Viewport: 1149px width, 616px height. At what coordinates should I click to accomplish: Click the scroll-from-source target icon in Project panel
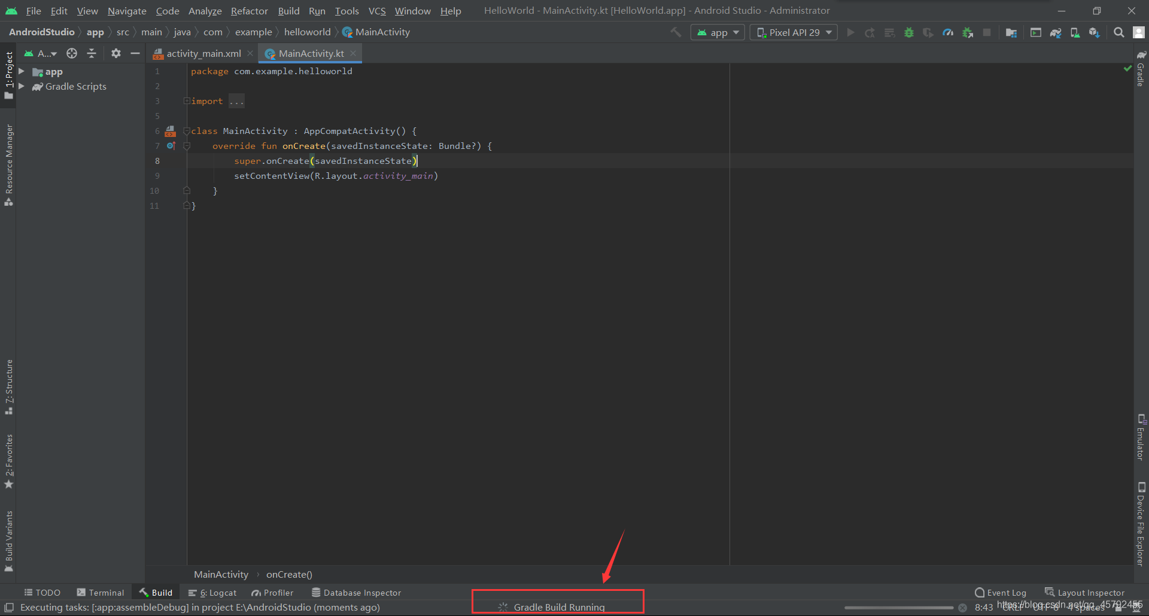72,53
